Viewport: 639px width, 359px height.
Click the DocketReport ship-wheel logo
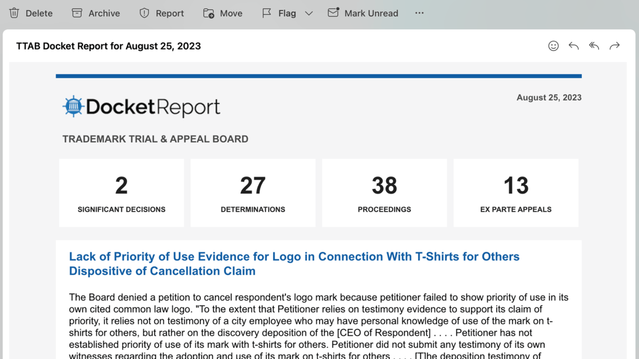[73, 105]
